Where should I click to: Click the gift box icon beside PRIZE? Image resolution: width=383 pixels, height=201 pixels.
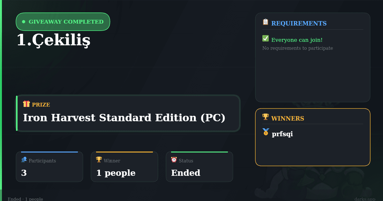click(26, 104)
